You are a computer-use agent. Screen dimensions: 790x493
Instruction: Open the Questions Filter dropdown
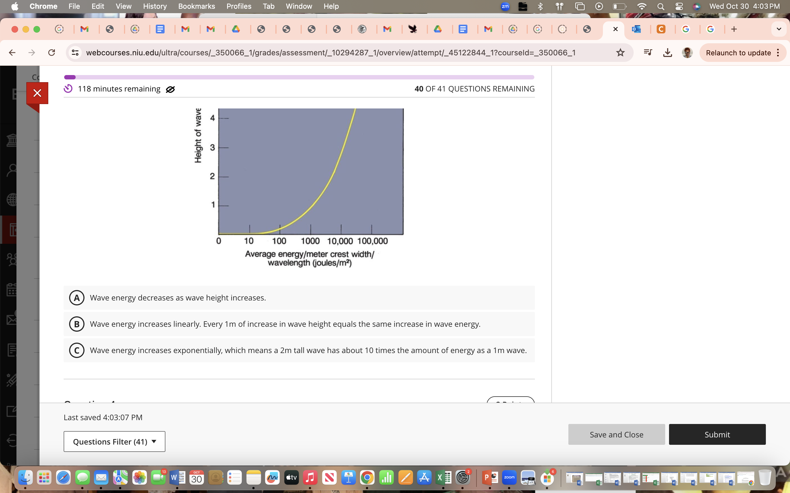[x=114, y=441]
